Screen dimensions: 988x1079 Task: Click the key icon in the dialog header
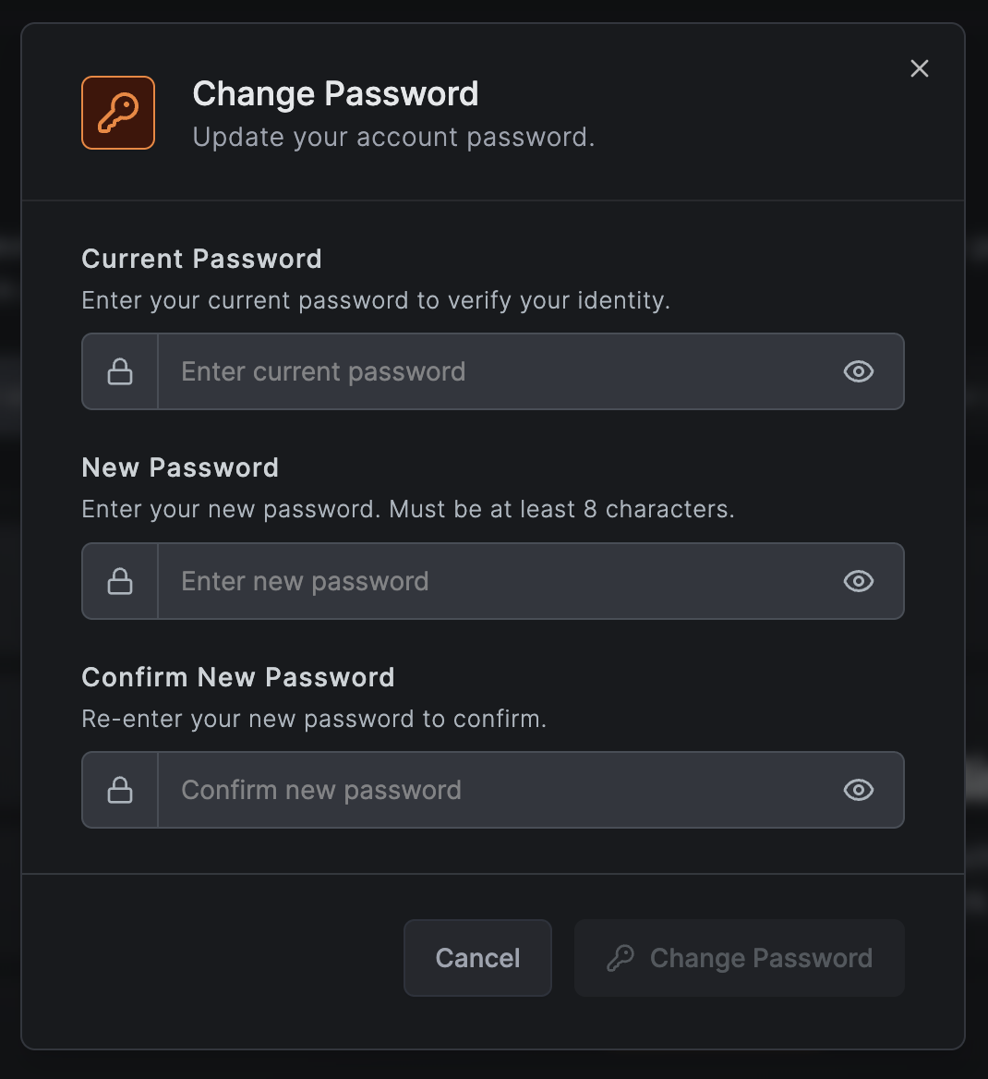coord(117,112)
